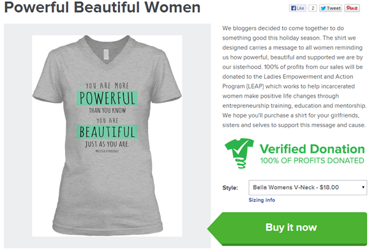Open the Style dropdown for Bella Womens V-Neck
This screenshot has width=383, height=249.
[308, 188]
